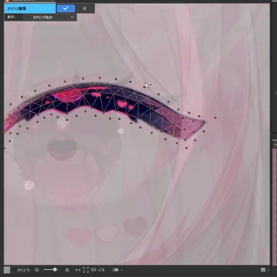Click the grid layout icon at bottom right
The image size is (277, 277).
click(263, 270)
